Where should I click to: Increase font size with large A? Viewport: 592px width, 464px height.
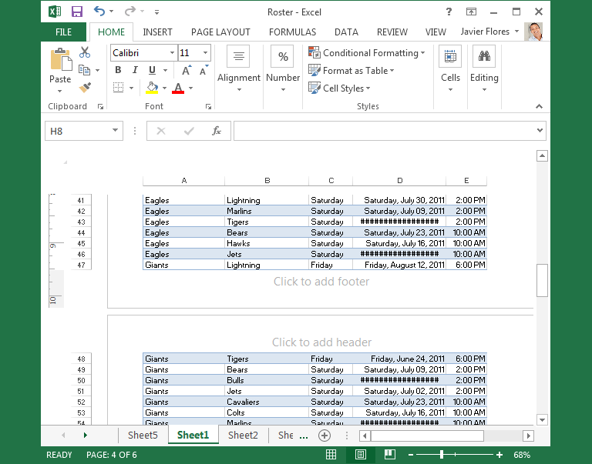pyautogui.click(x=187, y=71)
